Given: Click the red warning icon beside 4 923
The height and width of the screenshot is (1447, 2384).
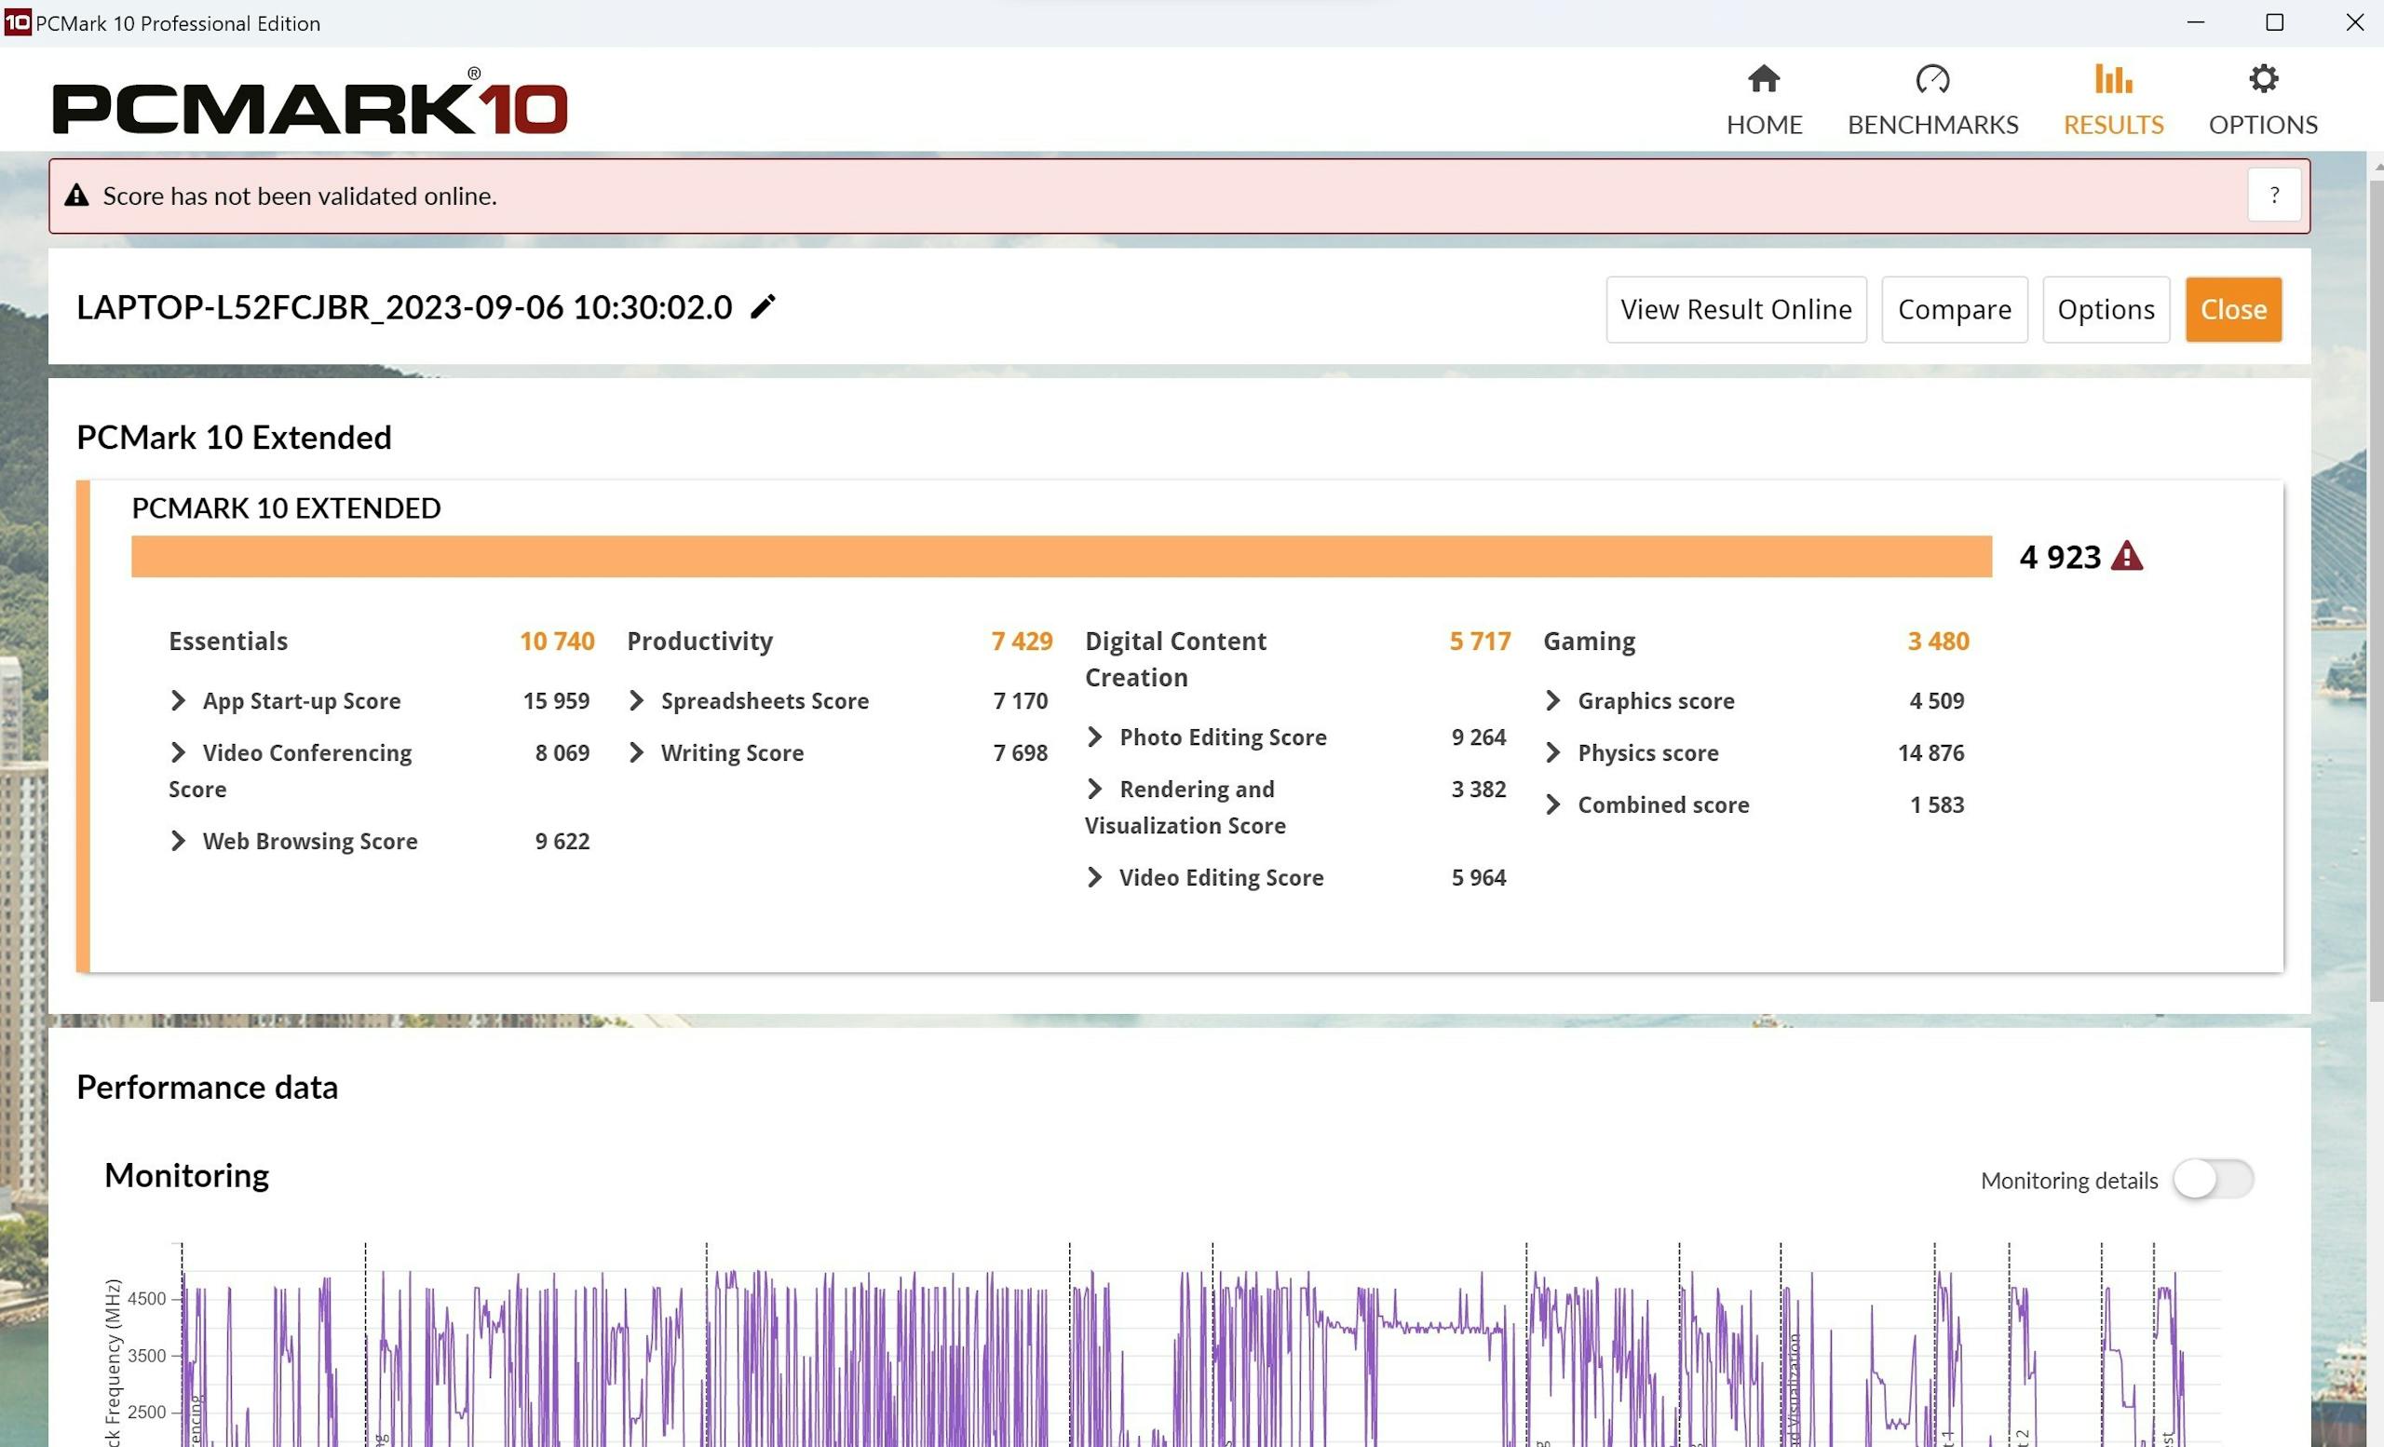Looking at the screenshot, I should point(2127,557).
